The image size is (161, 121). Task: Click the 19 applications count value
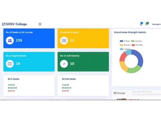pyautogui.click(x=18, y=64)
